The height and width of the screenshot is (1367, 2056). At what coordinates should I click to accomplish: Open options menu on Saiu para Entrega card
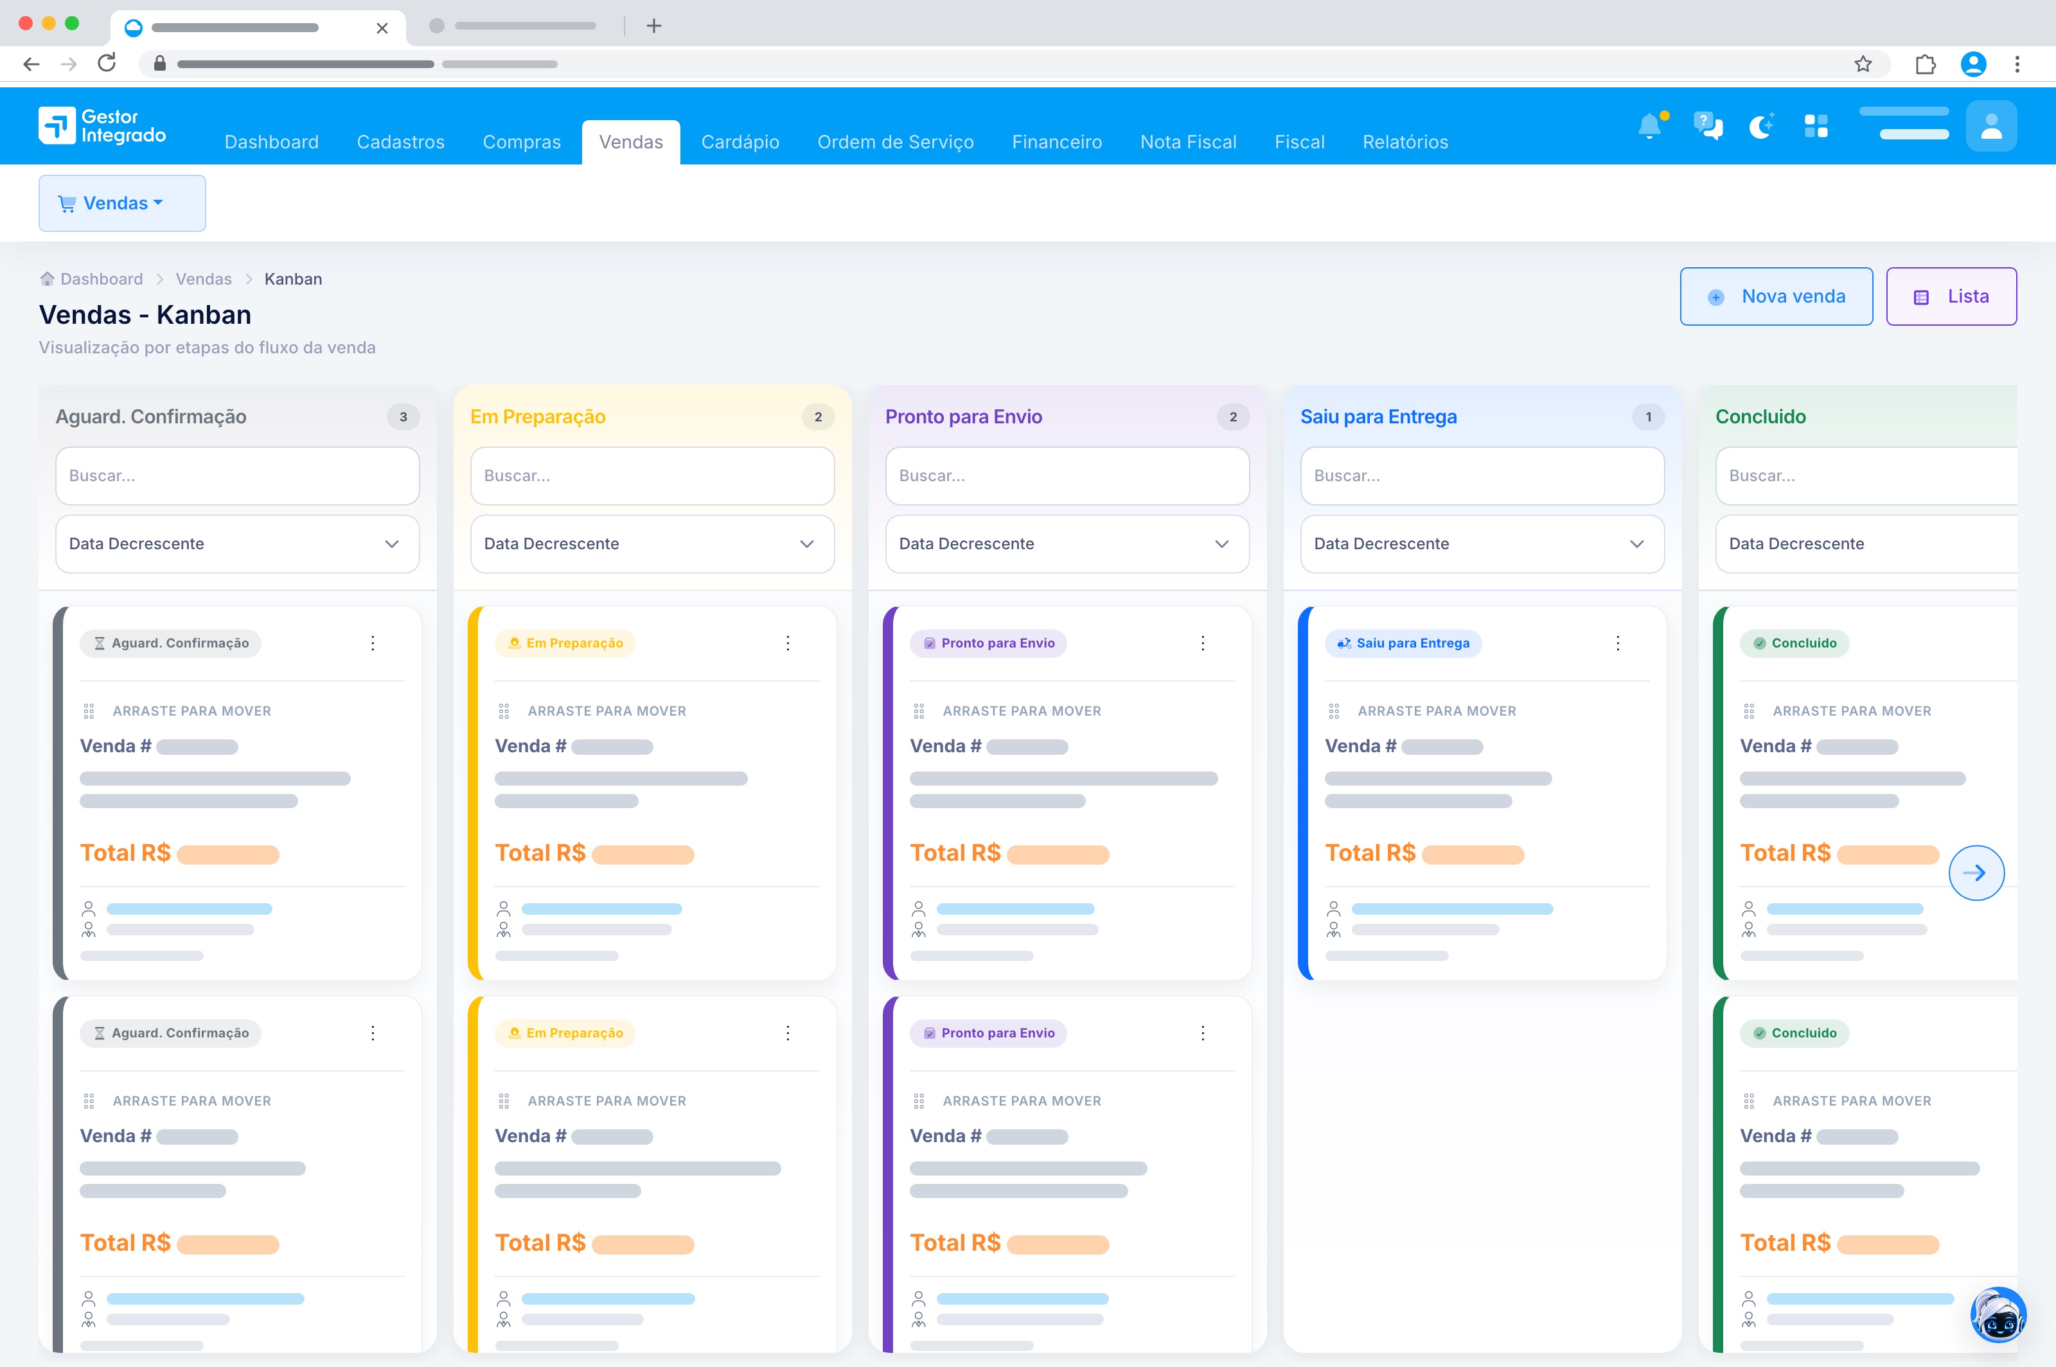[1618, 644]
